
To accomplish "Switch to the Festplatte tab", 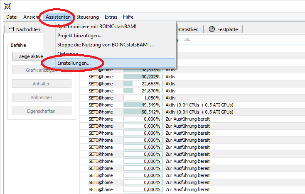I will pyautogui.click(x=223, y=29).
